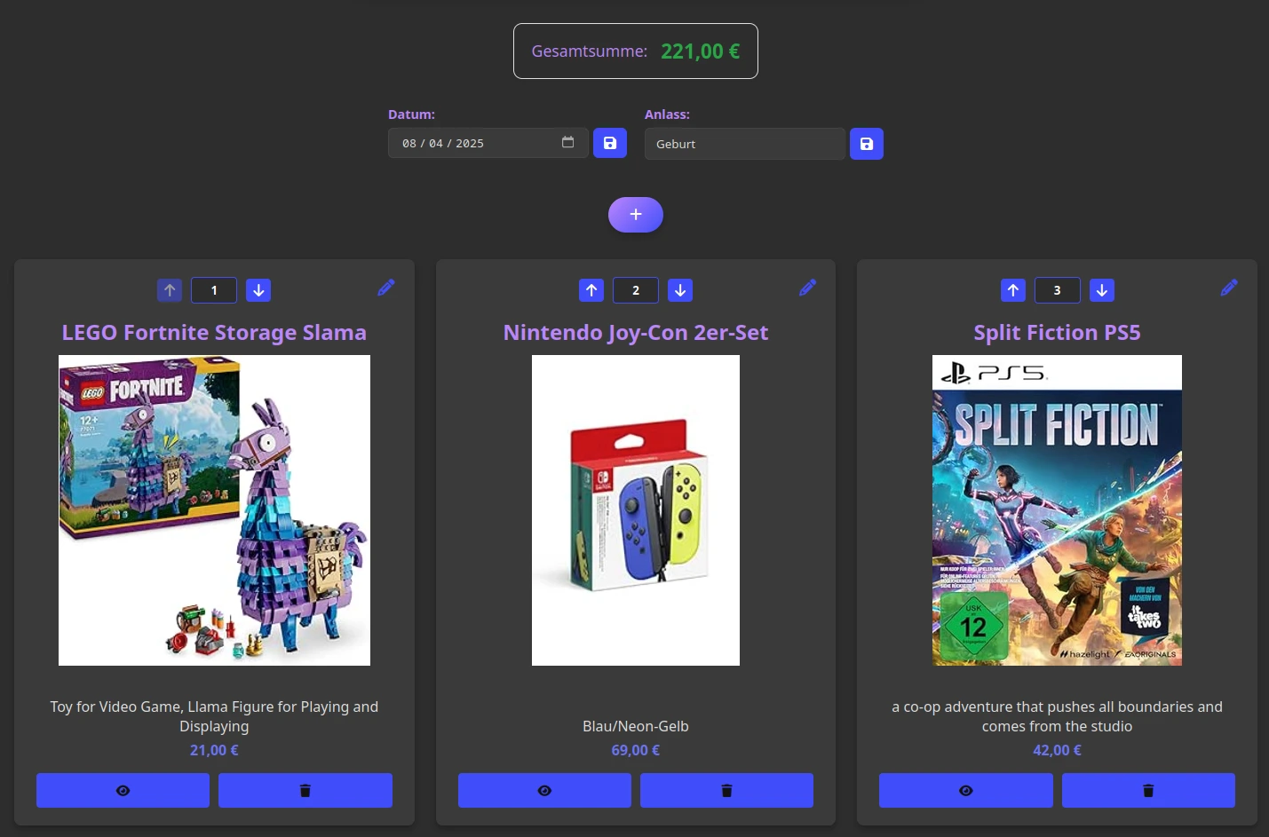Delete the LEGO Fortnite item
The image size is (1269, 837).
[x=305, y=790]
